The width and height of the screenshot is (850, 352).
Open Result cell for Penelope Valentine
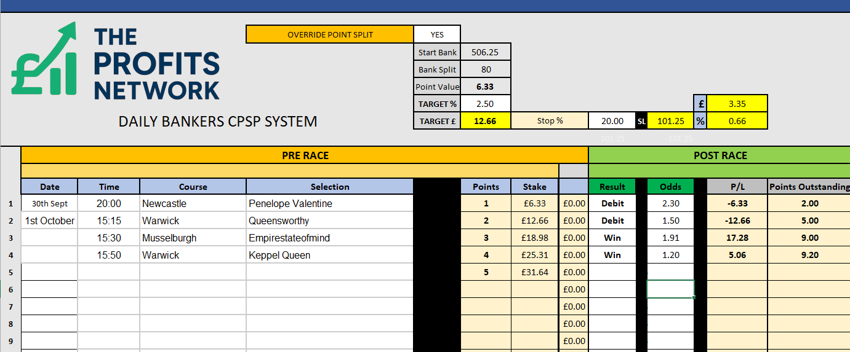click(612, 203)
